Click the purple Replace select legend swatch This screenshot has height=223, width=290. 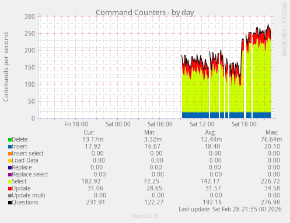[x=10, y=175]
